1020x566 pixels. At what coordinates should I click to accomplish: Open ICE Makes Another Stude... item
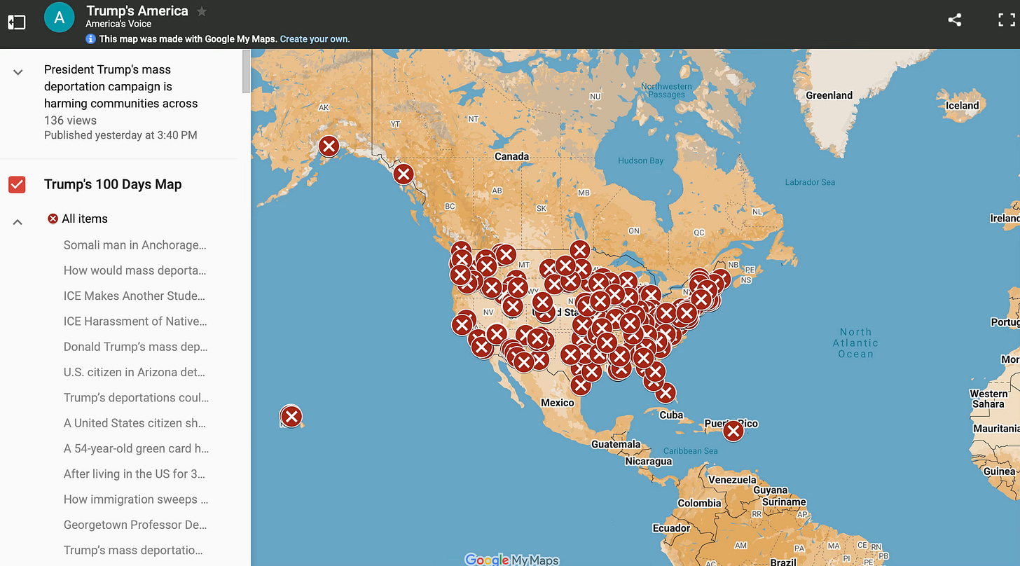(x=135, y=296)
